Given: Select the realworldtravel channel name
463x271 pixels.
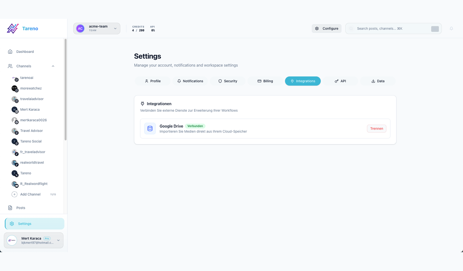Looking at the screenshot, I should [x=32, y=162].
